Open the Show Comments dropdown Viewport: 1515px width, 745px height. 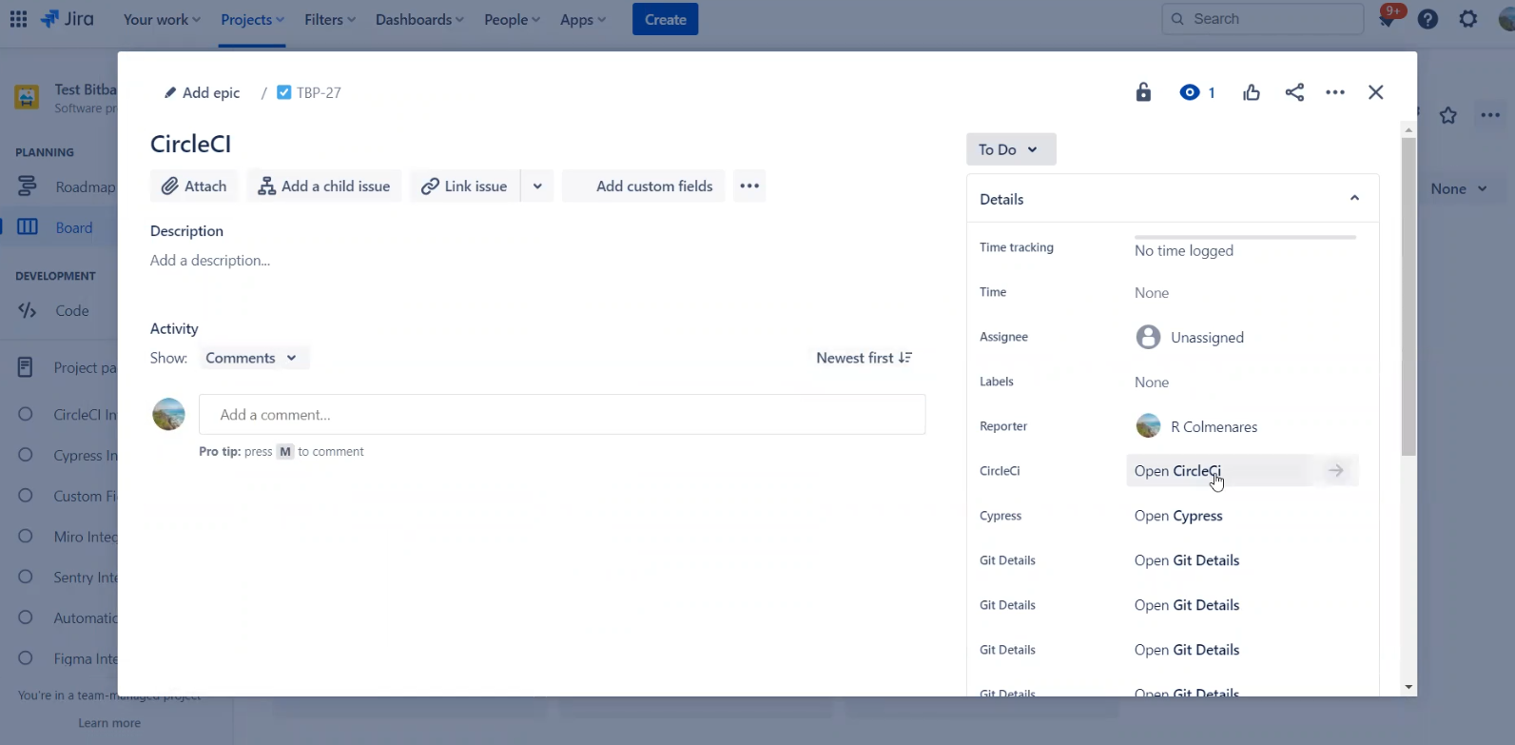[252, 358]
